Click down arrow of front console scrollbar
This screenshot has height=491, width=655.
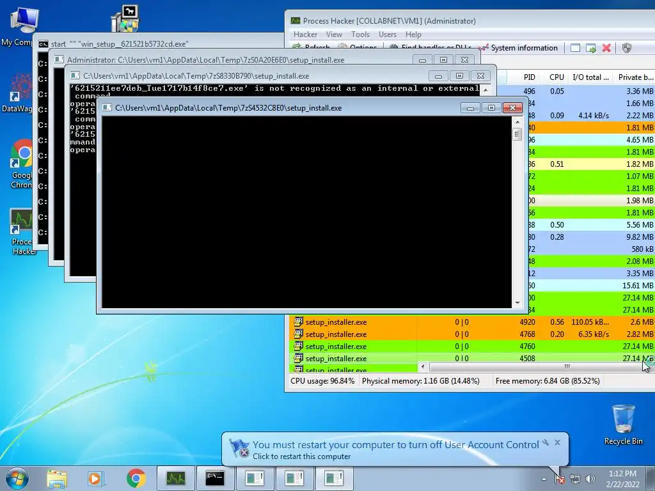point(517,303)
